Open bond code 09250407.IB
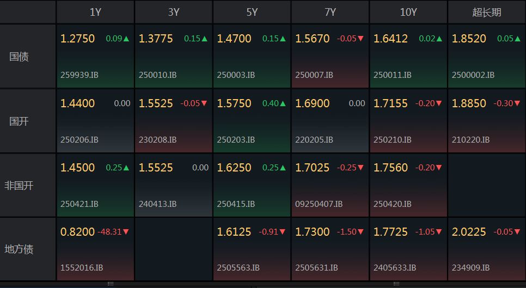The image size is (526, 288). click(319, 204)
